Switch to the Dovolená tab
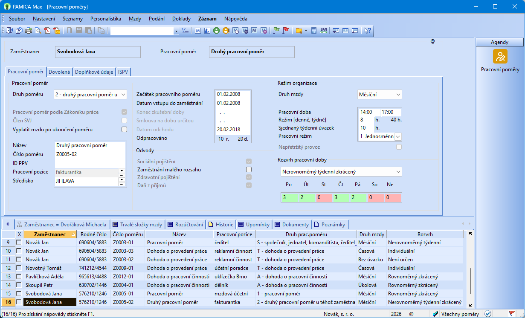The image size is (525, 318). [59, 72]
